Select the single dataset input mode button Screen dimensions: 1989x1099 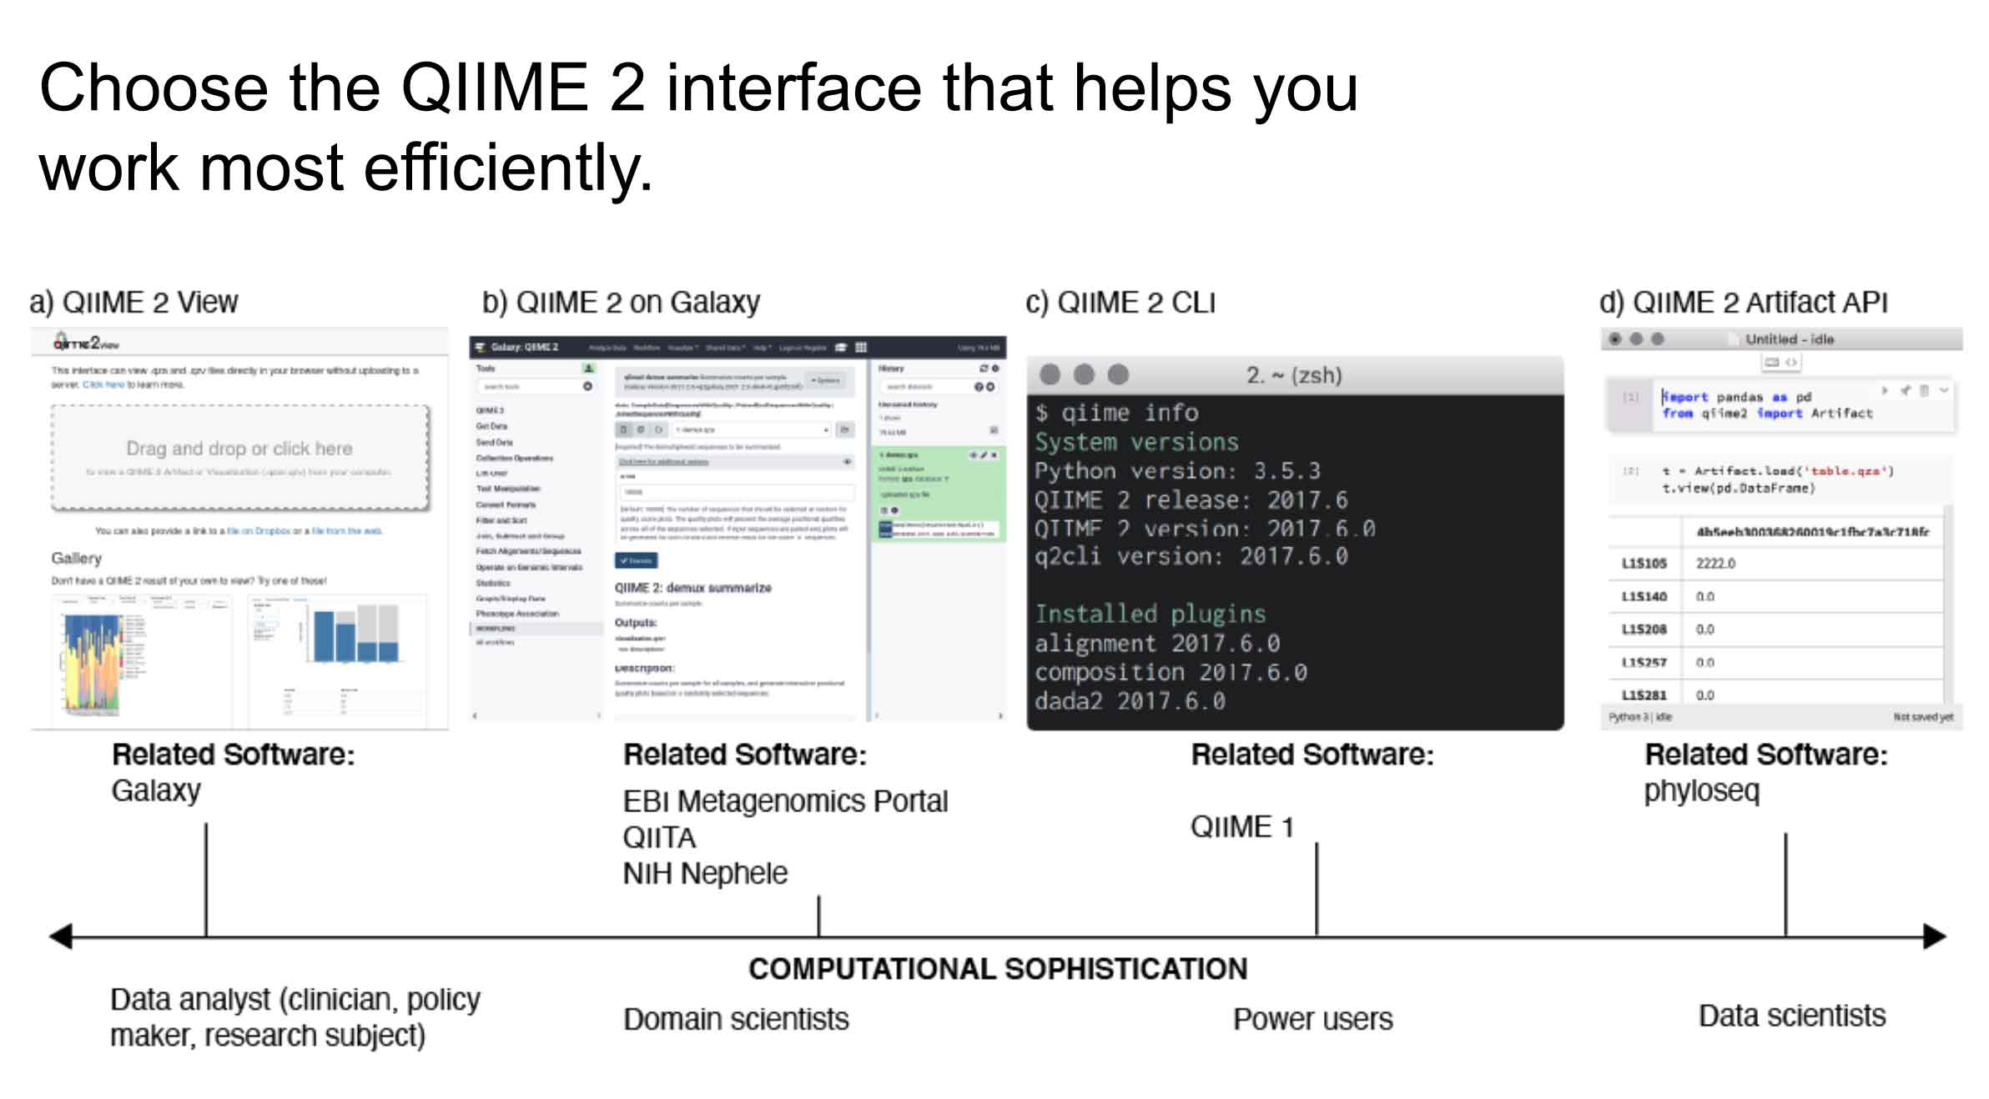coord(623,429)
